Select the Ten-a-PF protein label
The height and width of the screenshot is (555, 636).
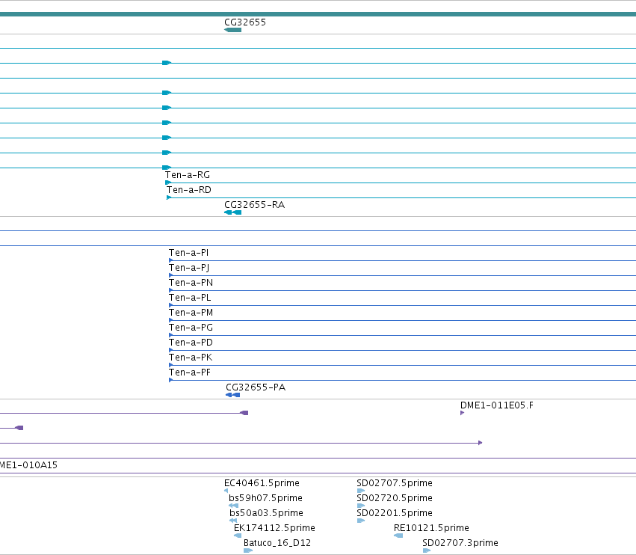pos(189,372)
